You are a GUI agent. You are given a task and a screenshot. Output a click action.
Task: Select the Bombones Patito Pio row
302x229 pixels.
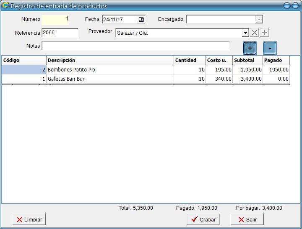[x=146, y=70]
